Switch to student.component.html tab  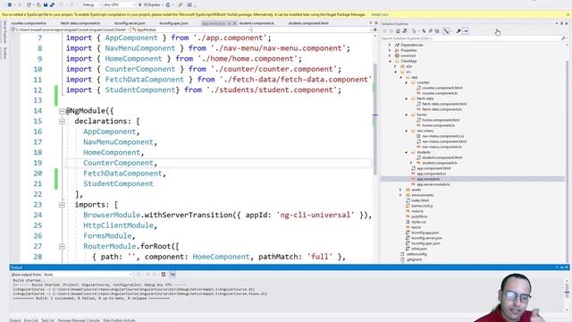[x=308, y=23]
